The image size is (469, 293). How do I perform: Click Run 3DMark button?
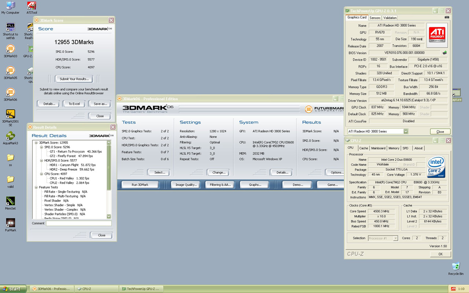[x=140, y=185]
